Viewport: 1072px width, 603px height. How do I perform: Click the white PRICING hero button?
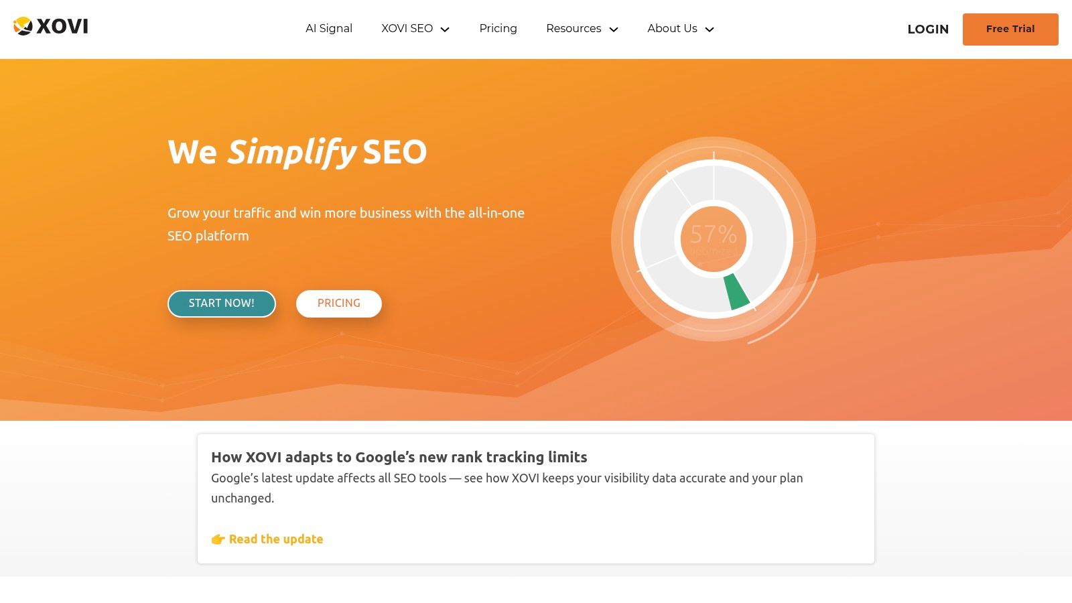pos(339,304)
